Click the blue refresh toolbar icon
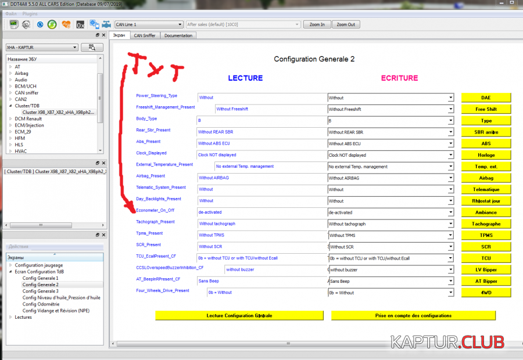Image resolution: width=523 pixels, height=360 pixels. (x=40, y=24)
